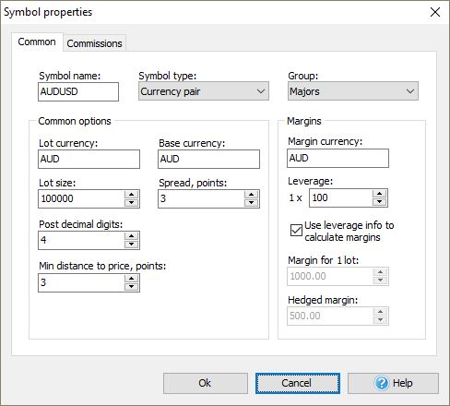Confirm changes with the Ok button

(206, 383)
